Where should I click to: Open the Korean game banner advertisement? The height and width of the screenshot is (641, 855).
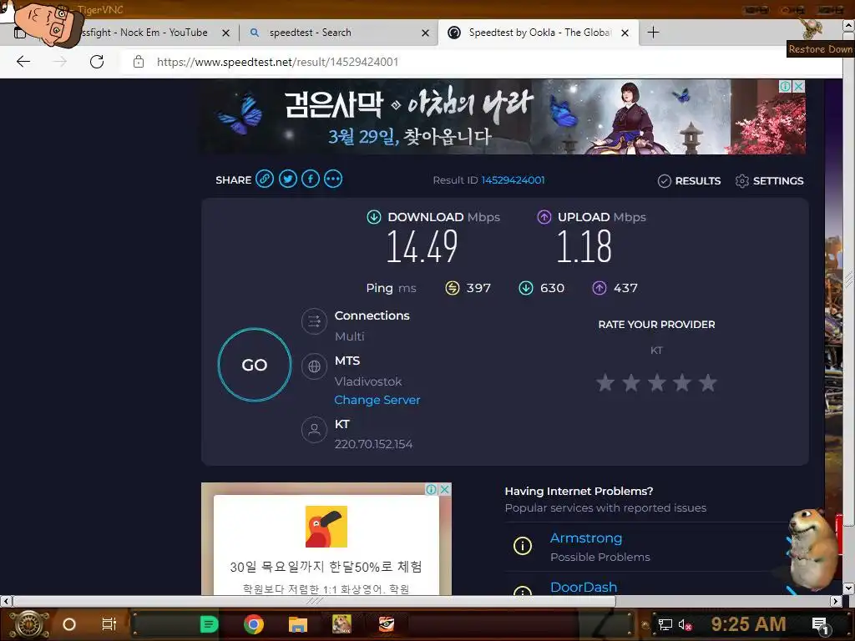[x=503, y=117]
